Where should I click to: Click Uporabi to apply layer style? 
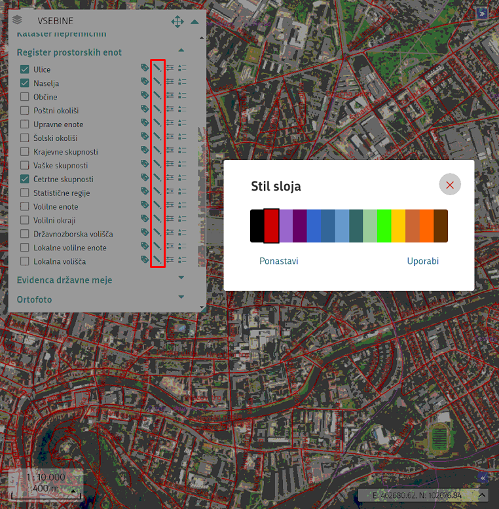coord(423,261)
